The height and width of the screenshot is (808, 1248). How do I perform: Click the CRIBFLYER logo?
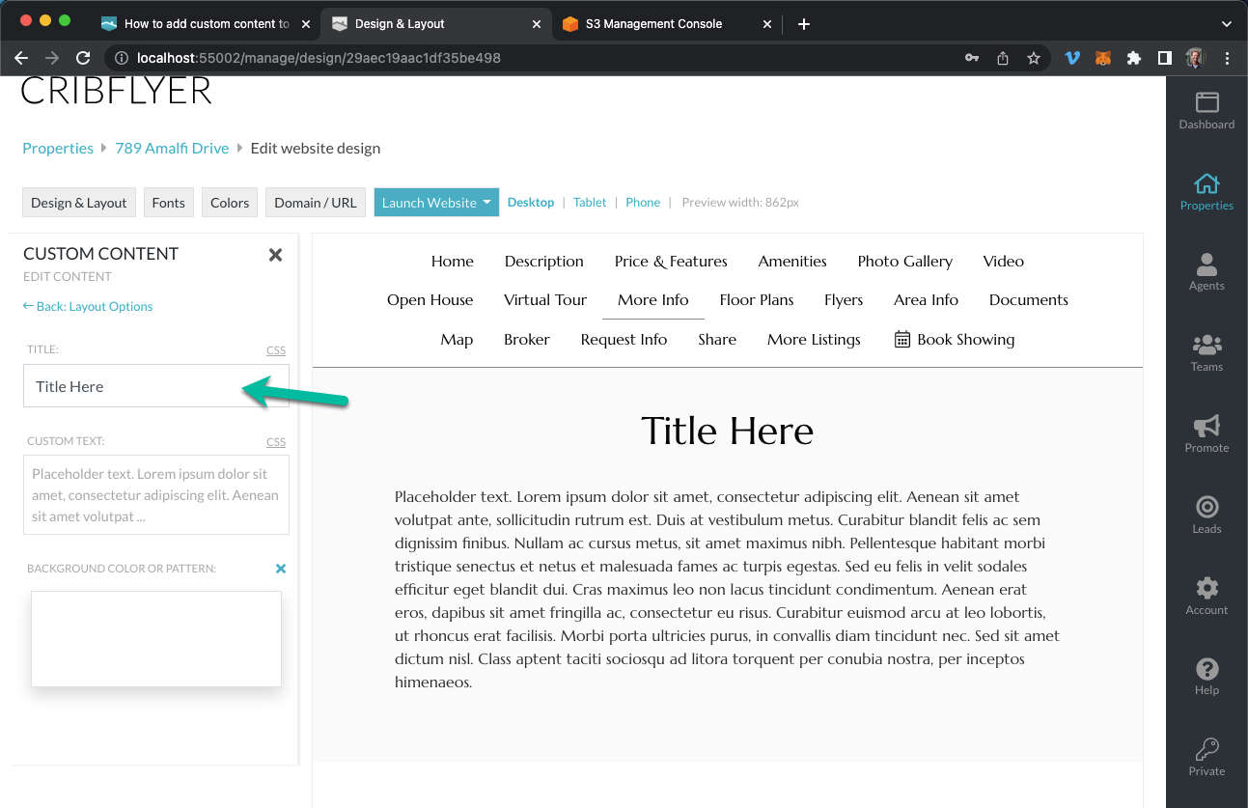point(116,91)
